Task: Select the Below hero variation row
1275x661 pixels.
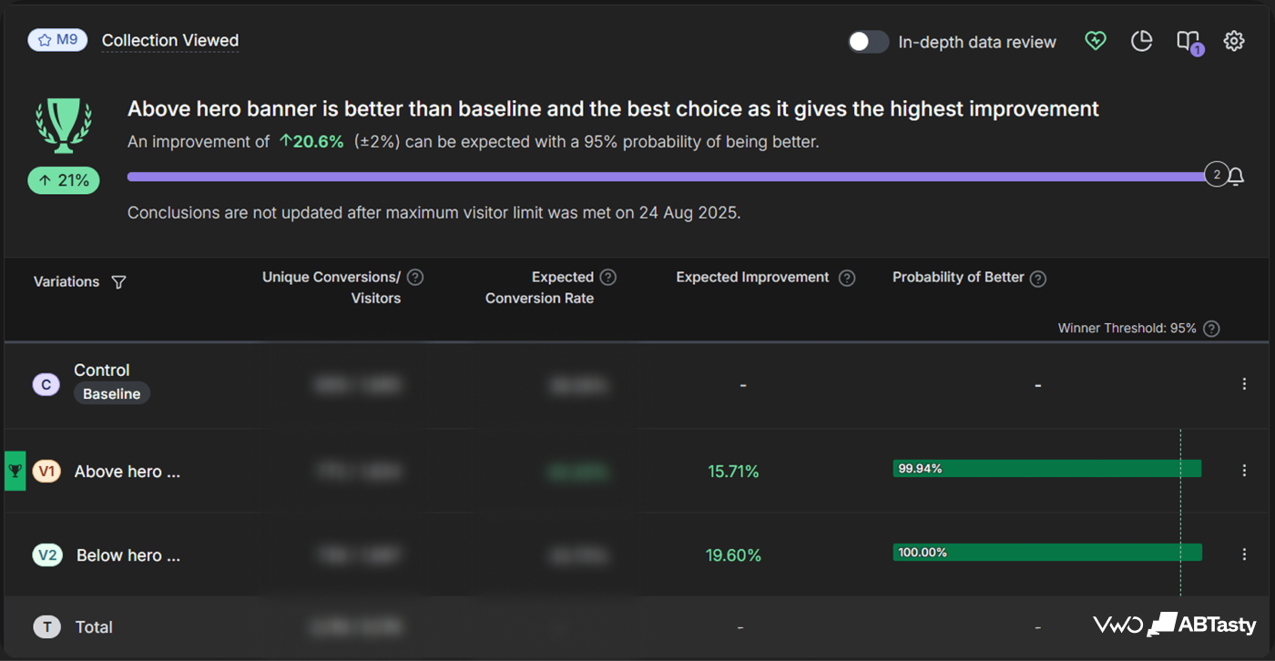Action: pyautogui.click(x=637, y=554)
